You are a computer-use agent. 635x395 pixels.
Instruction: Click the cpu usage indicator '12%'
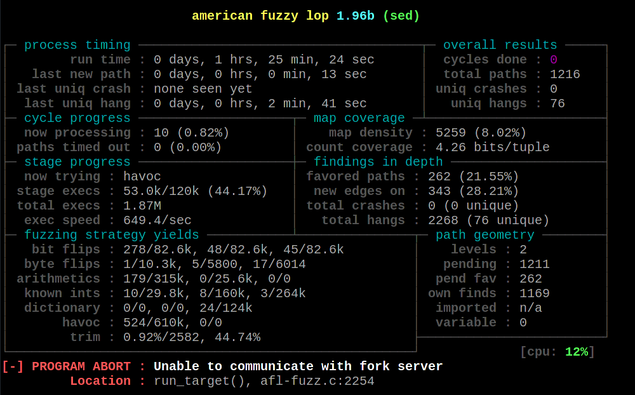577,351
